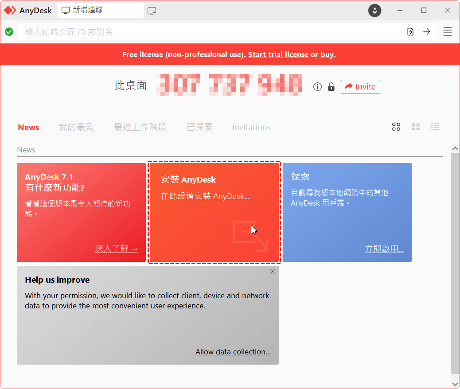
Task: Open the 我的最愛 tab
Action: click(76, 127)
